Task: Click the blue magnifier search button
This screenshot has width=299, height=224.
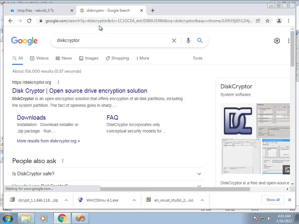Action: click(x=200, y=40)
